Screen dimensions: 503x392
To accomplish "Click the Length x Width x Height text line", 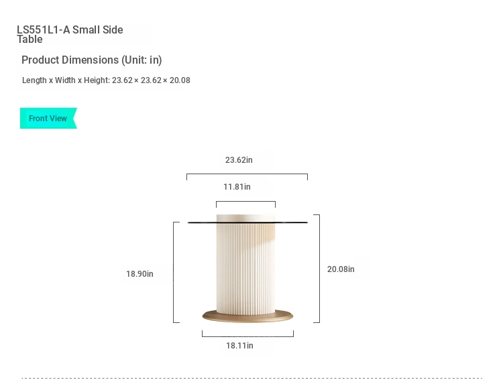I will [106, 80].
